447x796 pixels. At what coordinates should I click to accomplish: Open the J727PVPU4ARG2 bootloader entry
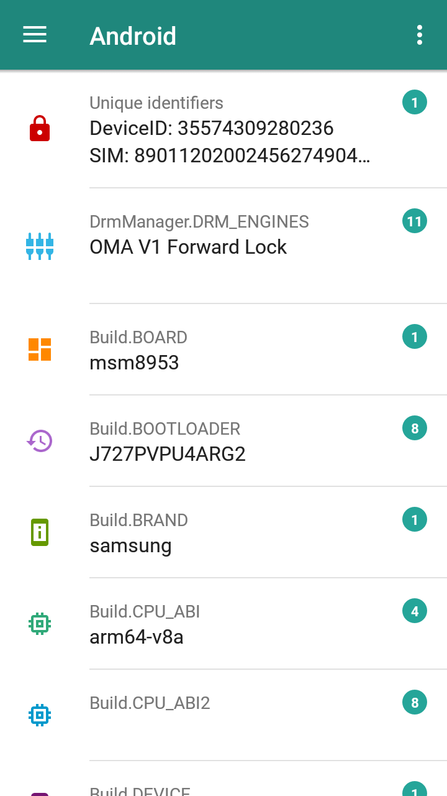pyautogui.click(x=223, y=441)
